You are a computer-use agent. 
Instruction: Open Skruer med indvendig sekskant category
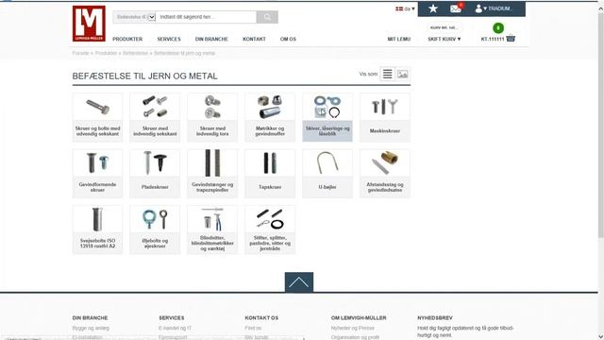coord(155,117)
